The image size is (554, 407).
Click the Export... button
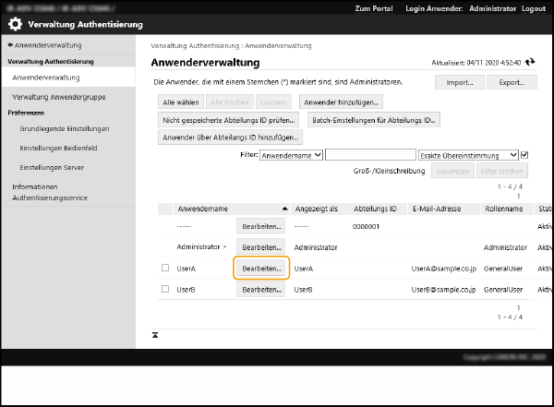(512, 81)
